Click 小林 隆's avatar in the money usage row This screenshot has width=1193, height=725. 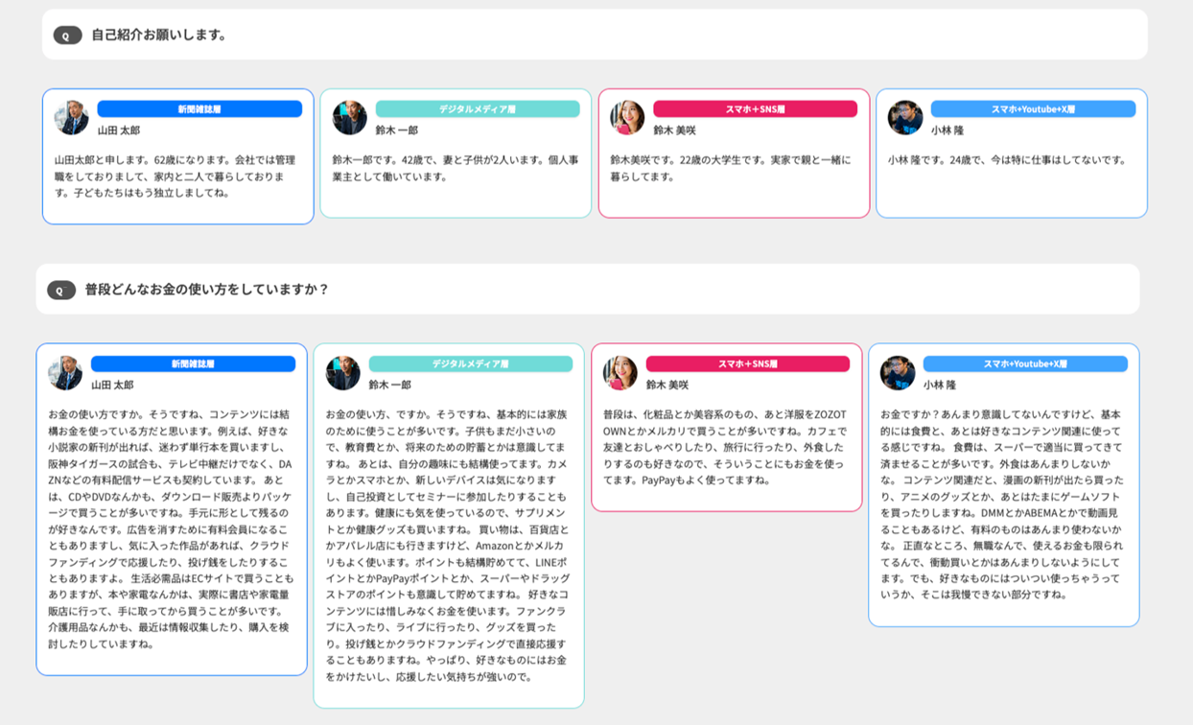[898, 373]
